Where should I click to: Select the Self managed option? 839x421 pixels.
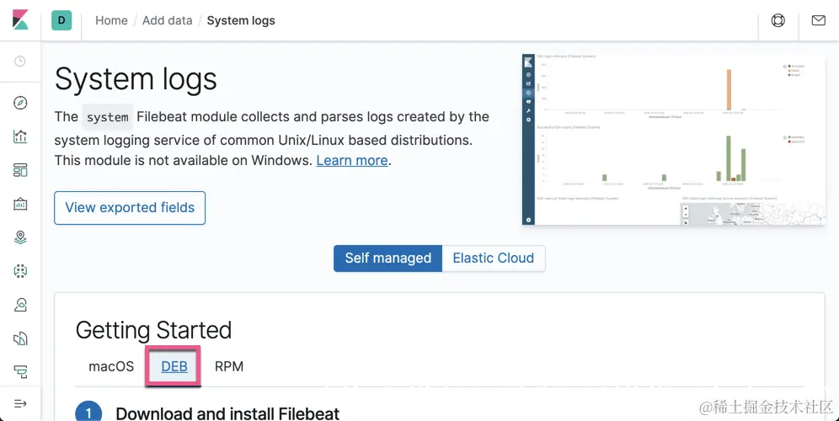click(x=387, y=258)
